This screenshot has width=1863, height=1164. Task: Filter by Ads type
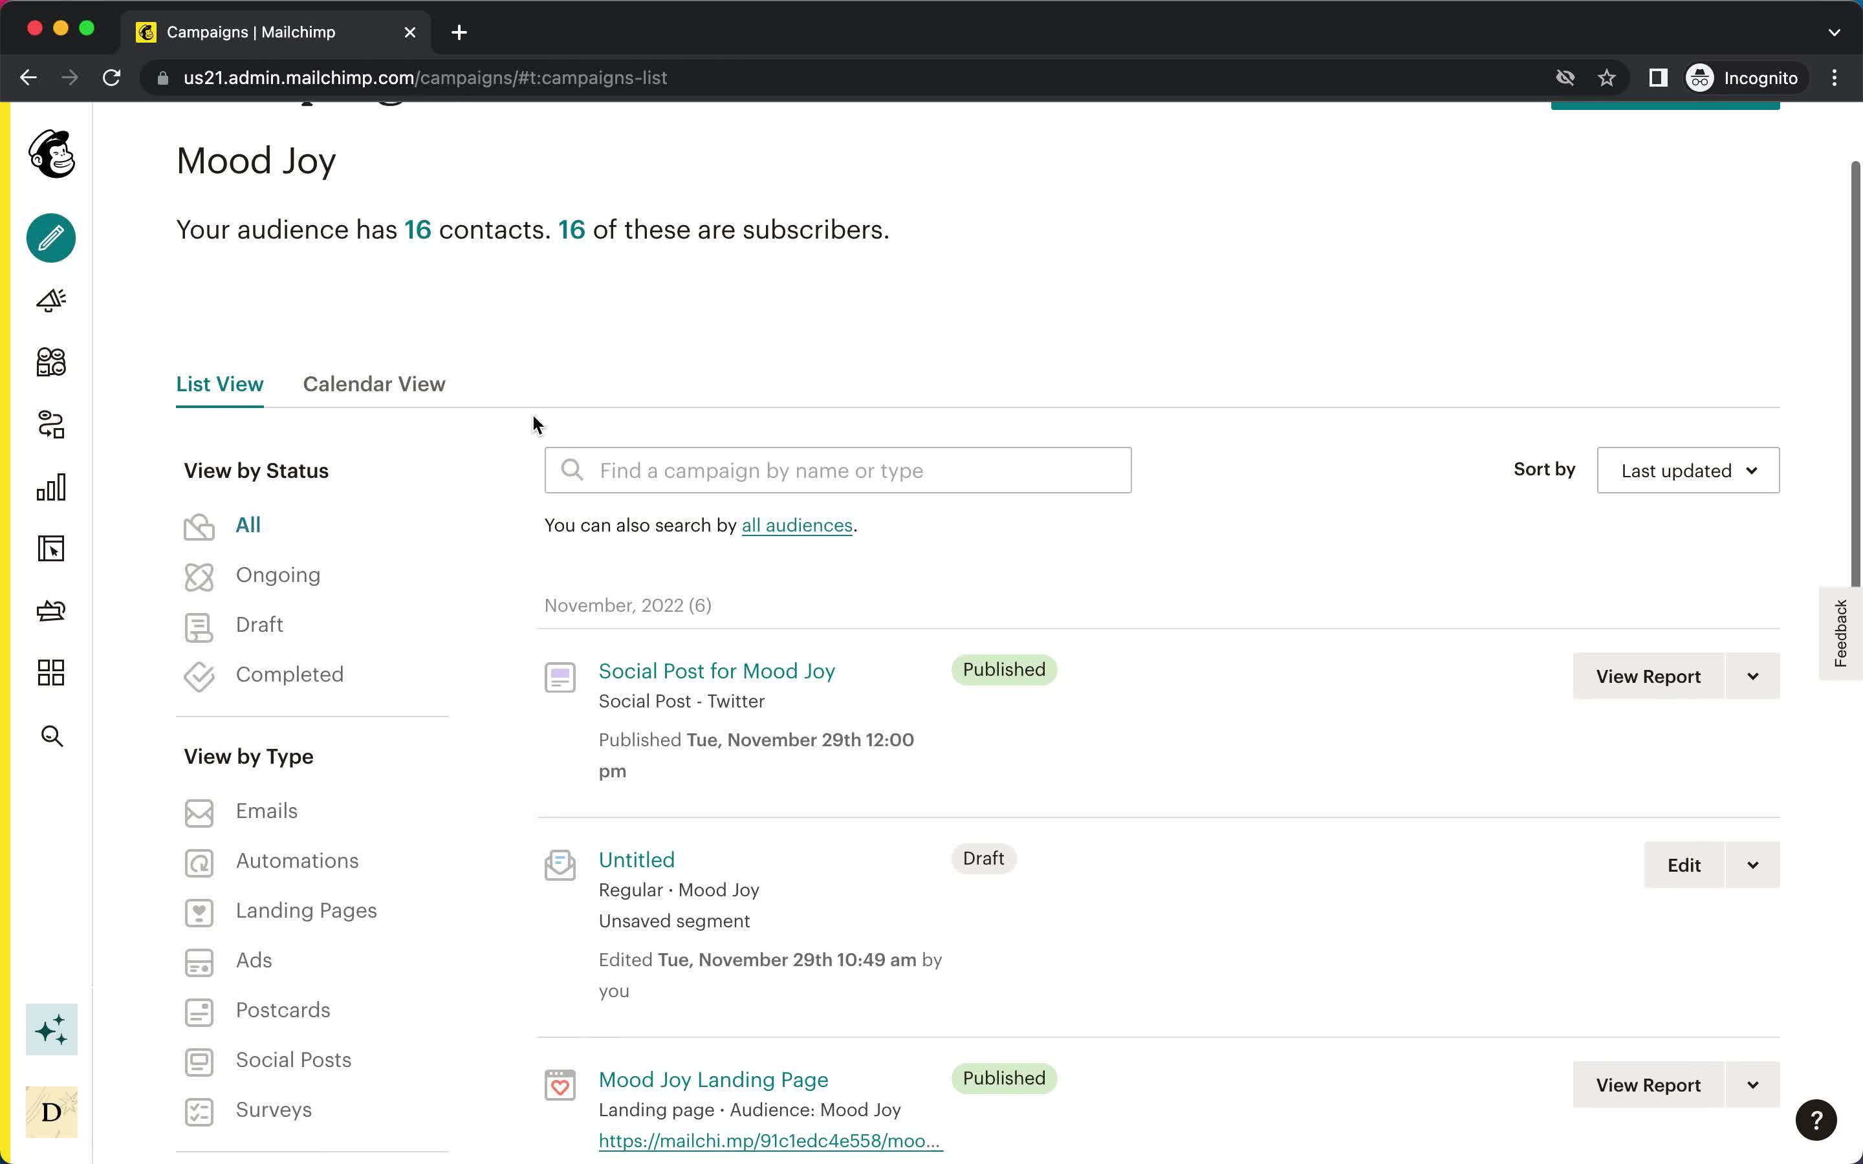[254, 960]
